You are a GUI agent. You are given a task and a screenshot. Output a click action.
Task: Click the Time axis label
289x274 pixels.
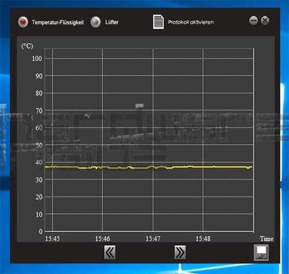point(266,239)
